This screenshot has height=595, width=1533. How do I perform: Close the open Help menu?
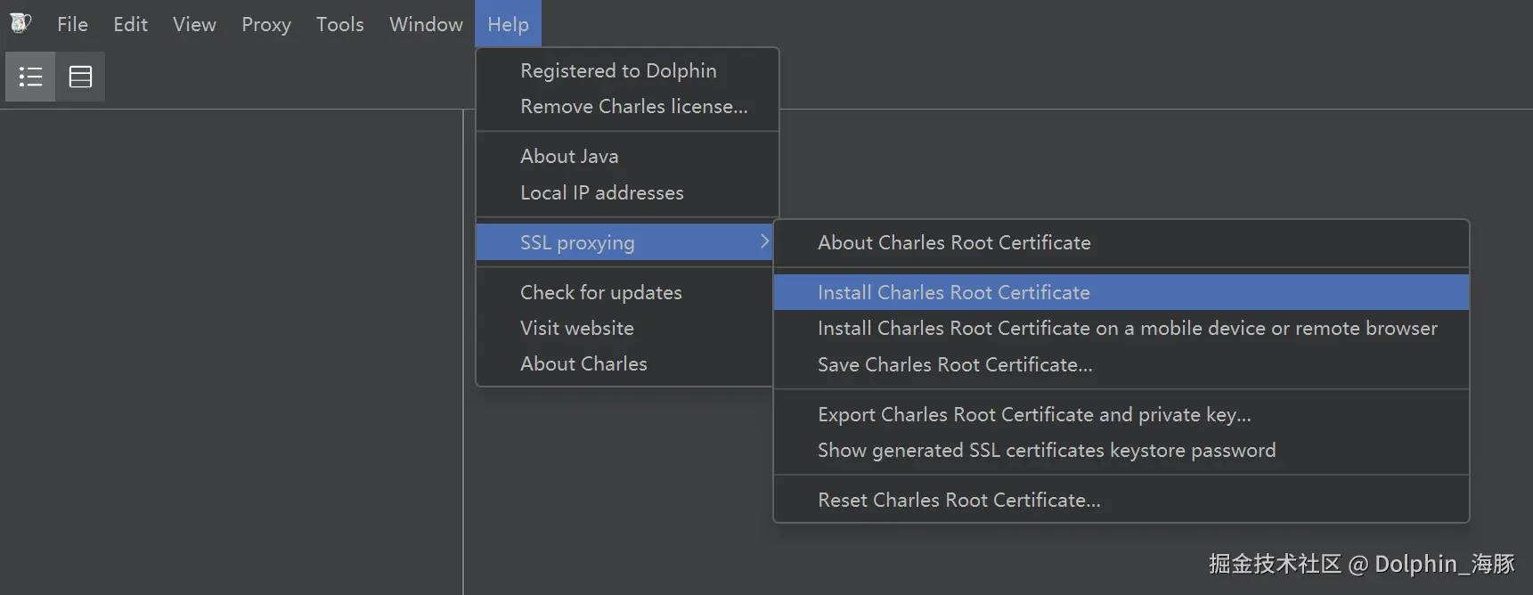[x=508, y=24]
